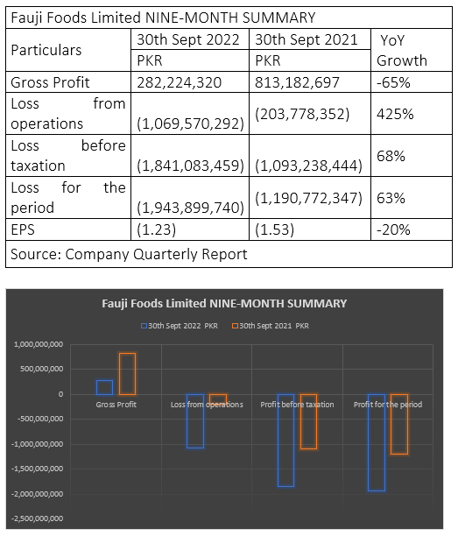Click the Gross Profit table row label
Image resolution: width=458 pixels, height=536 pixels.
coord(50,82)
